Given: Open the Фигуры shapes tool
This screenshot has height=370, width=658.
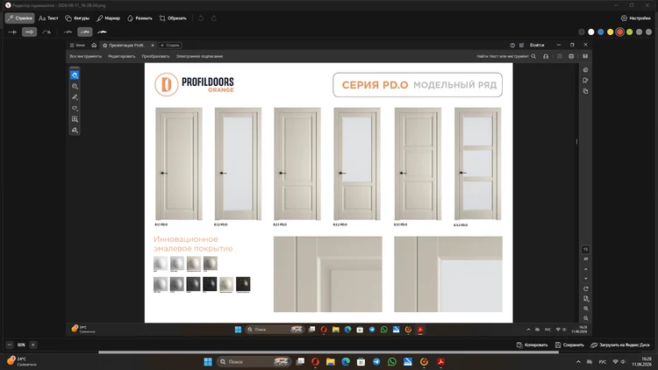Looking at the screenshot, I should (77, 18).
